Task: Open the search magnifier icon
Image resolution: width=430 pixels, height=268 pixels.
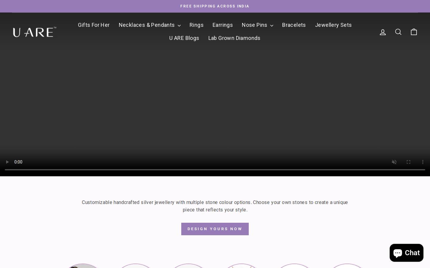Action: [x=398, y=32]
